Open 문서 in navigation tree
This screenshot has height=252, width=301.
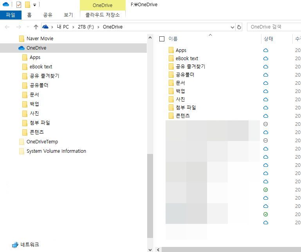coord(34,95)
